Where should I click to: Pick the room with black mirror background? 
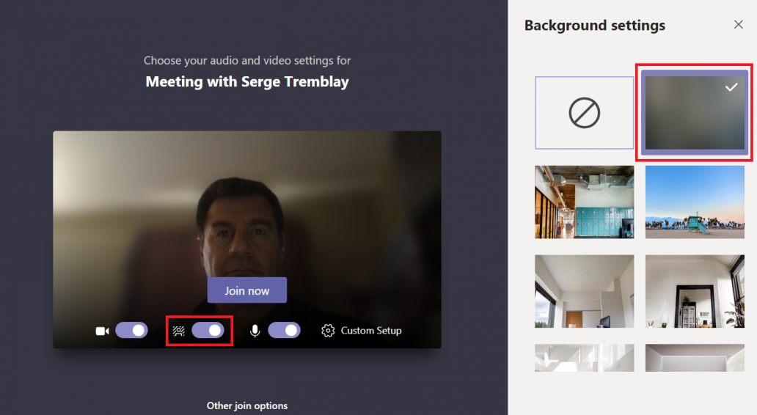pyautogui.click(x=695, y=292)
